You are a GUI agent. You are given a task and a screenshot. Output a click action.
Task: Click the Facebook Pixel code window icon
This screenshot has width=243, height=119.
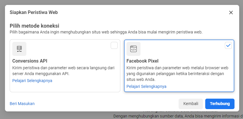(134, 49)
